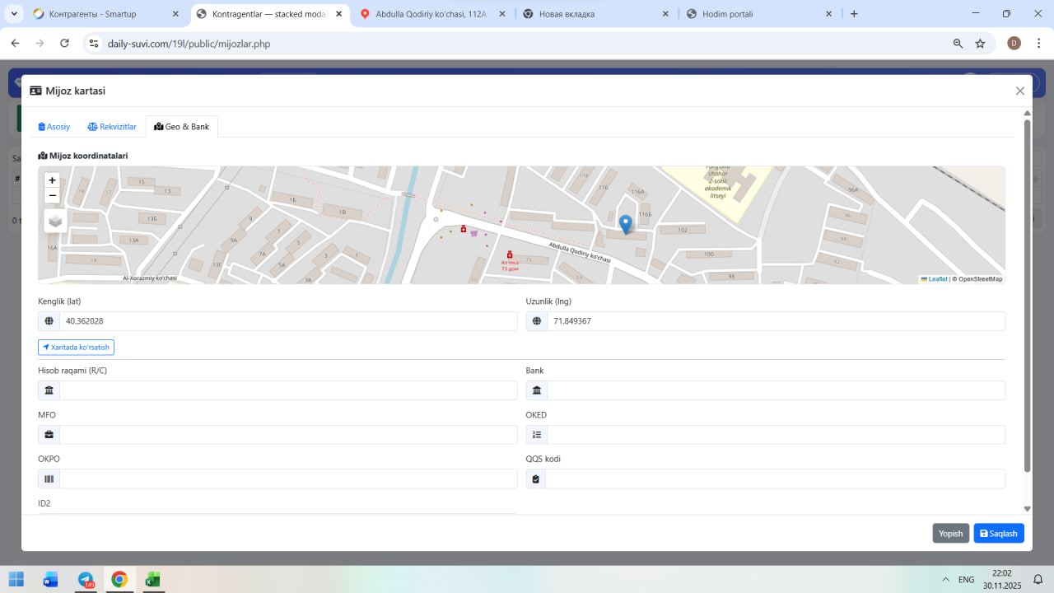The width and height of the screenshot is (1054, 593).
Task: Open Excel from the taskbar
Action: [152, 579]
